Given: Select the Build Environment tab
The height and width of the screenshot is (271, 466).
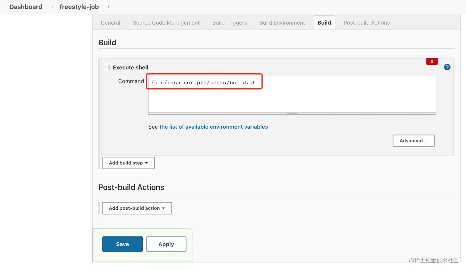Looking at the screenshot, I should tap(282, 23).
